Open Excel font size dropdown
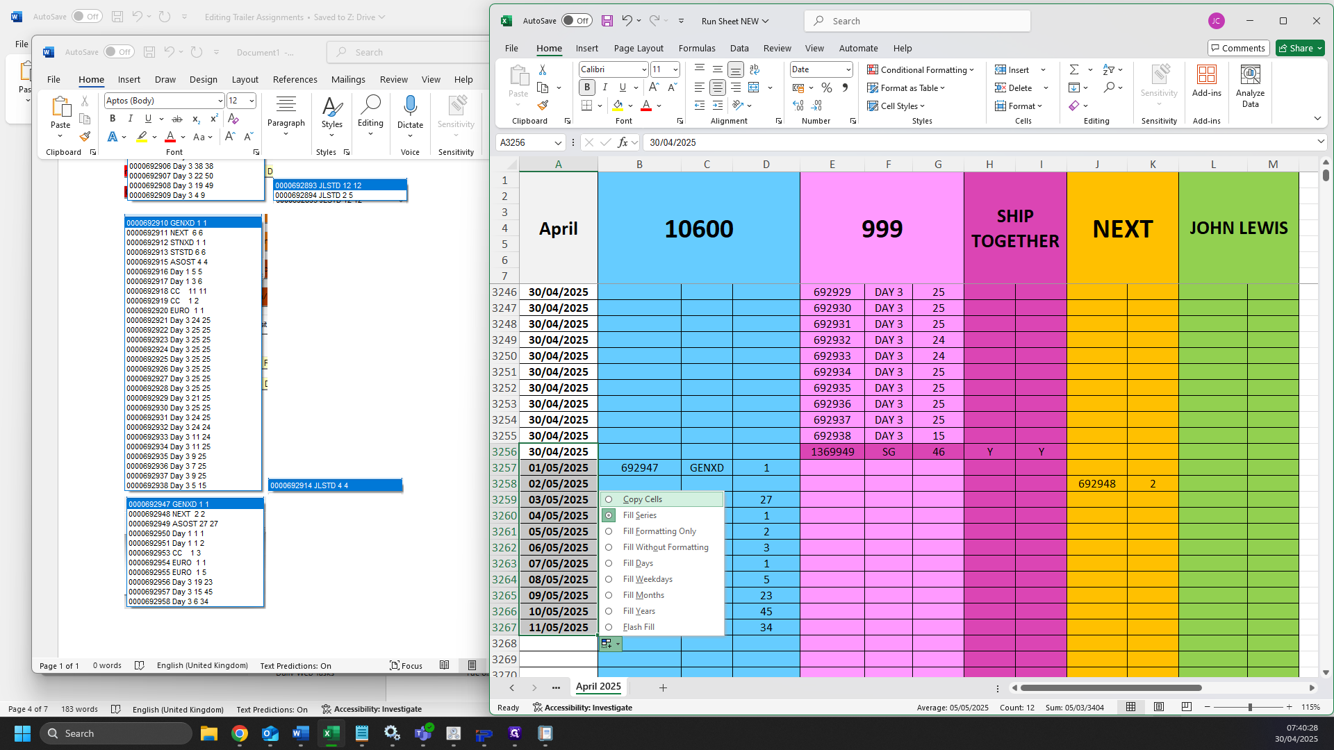The height and width of the screenshot is (750, 1334). 675,69
